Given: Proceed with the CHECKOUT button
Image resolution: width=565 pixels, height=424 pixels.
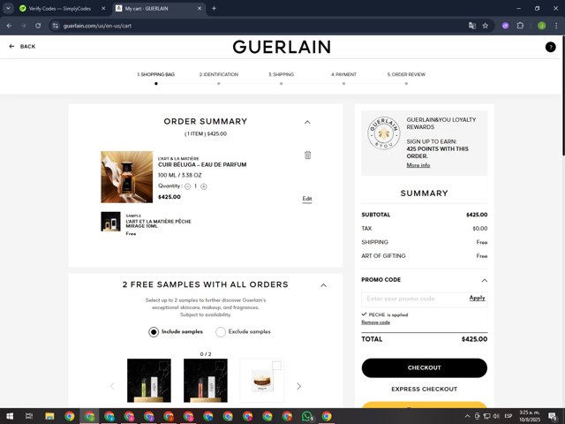Looking at the screenshot, I should [x=424, y=367].
